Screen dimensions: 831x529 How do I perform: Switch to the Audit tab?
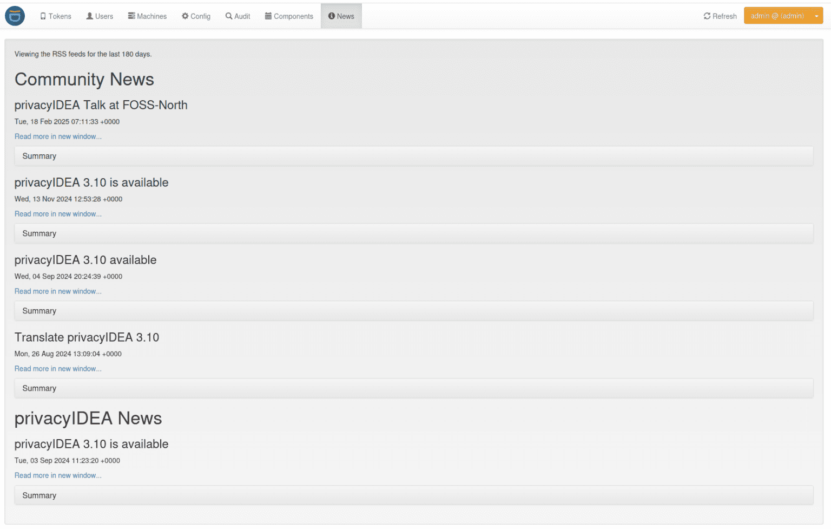238,16
